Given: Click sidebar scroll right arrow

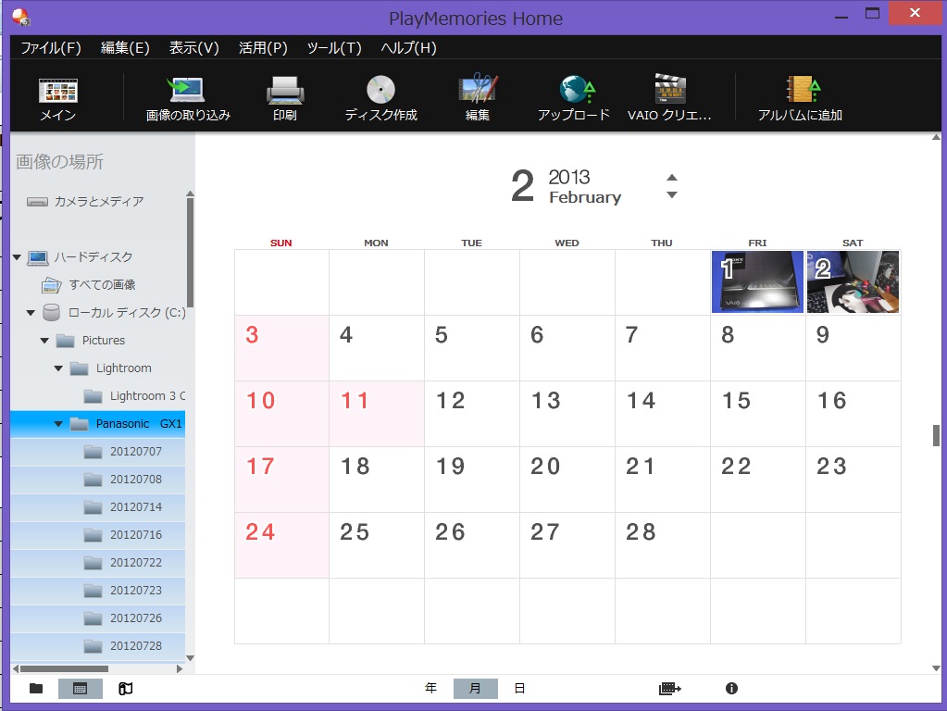Looking at the screenshot, I should coord(180,668).
